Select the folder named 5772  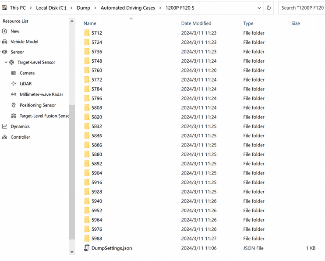pyautogui.click(x=97, y=80)
